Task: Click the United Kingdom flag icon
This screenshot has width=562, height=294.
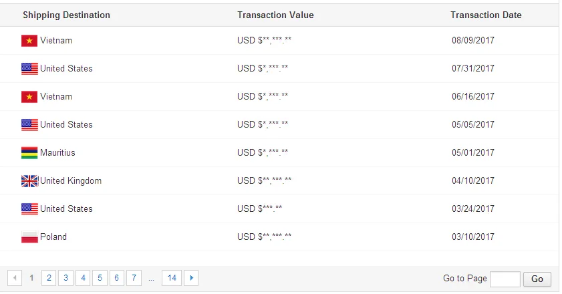Action: (29, 181)
